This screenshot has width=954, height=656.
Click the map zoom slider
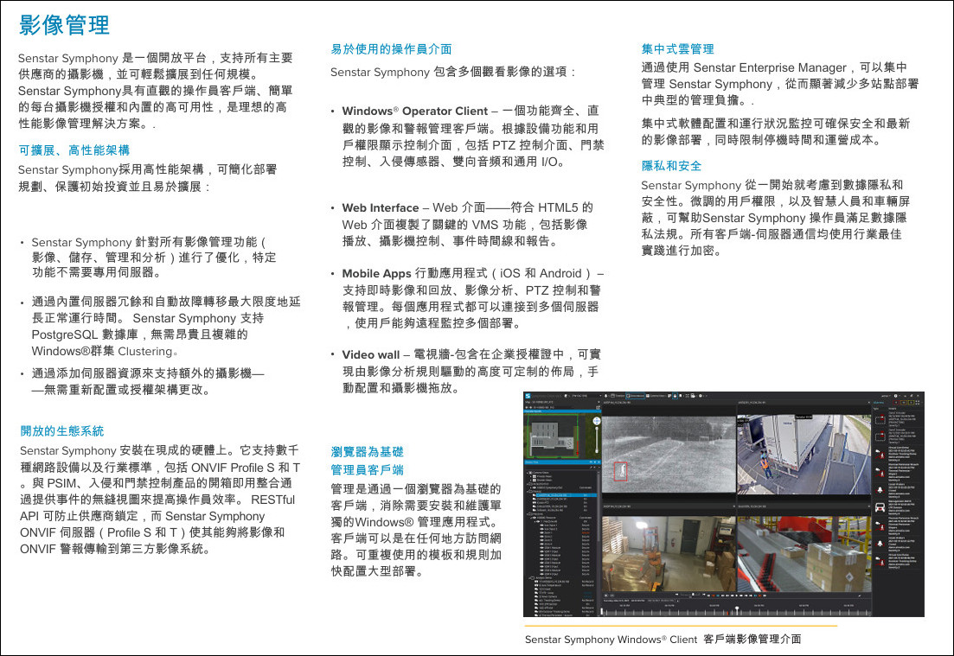597,441
